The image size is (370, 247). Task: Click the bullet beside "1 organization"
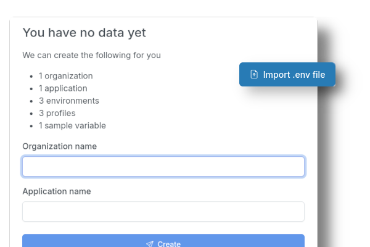(31, 76)
